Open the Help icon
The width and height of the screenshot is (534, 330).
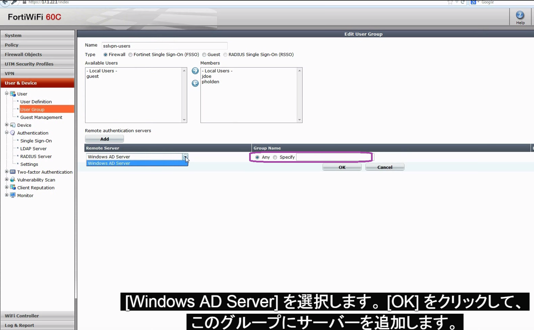point(520,15)
